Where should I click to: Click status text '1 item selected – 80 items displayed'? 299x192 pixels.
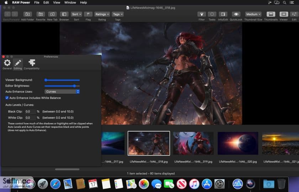pyautogui.click(x=151, y=174)
